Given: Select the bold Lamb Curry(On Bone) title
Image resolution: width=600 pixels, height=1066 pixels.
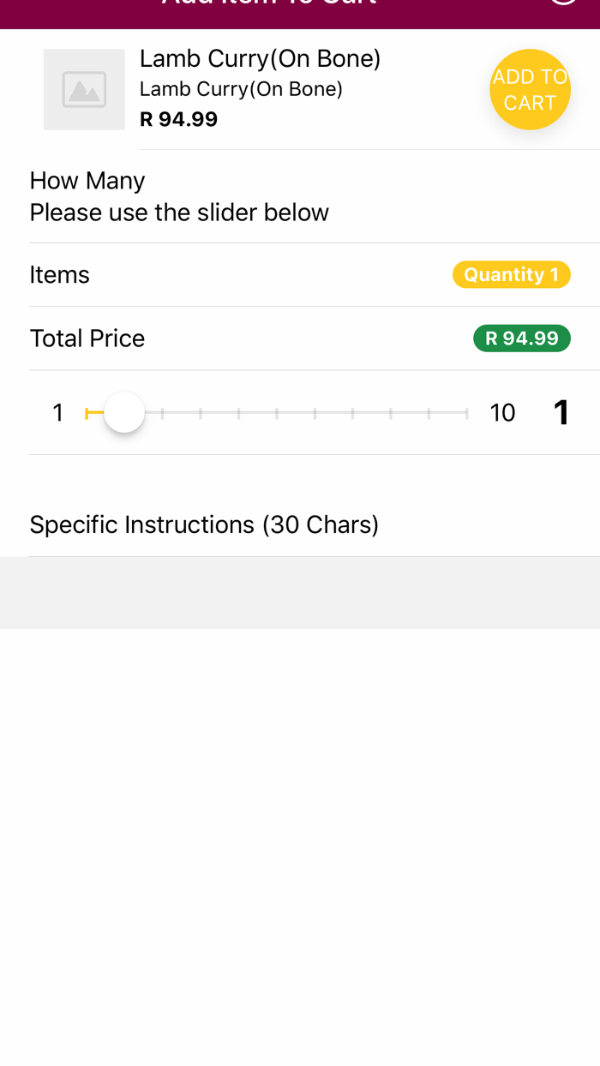Looking at the screenshot, I should [x=260, y=58].
